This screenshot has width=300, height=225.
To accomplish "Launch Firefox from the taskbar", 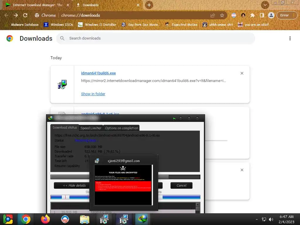I will (45, 219).
